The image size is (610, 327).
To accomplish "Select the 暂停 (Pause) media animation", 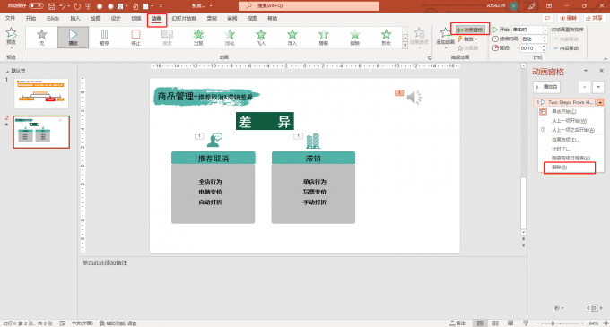I will point(104,38).
